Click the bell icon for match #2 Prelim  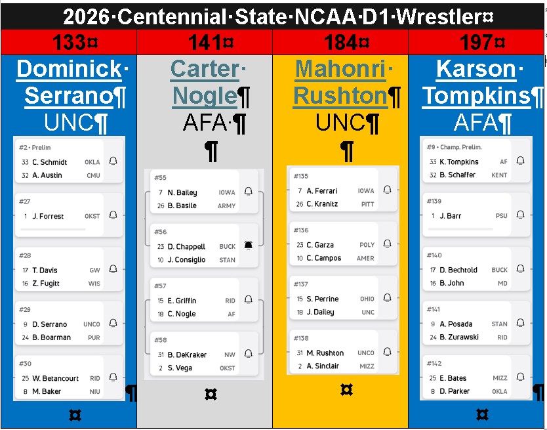(x=113, y=161)
